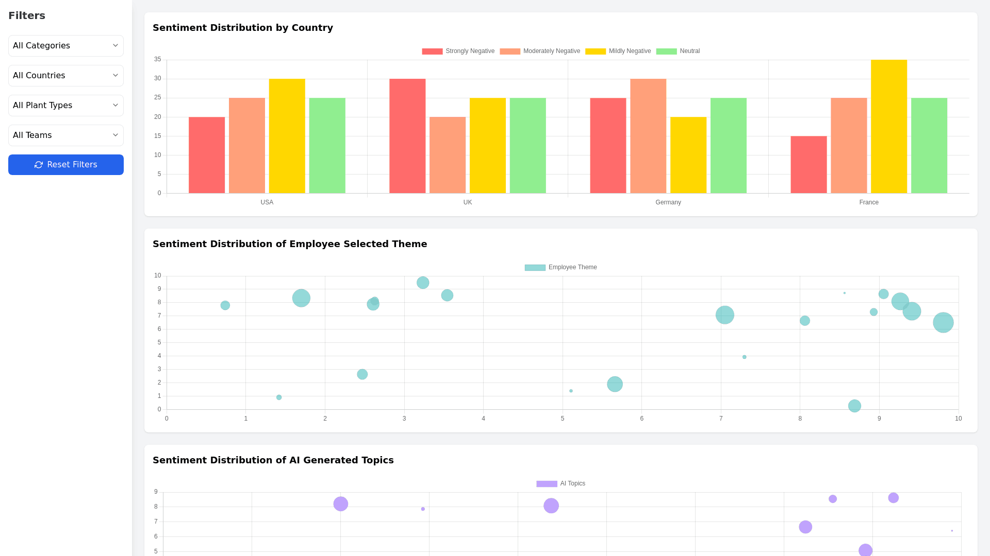This screenshot has width=990, height=556.
Task: Click the rightmost large teal bubble
Action: 943,323
